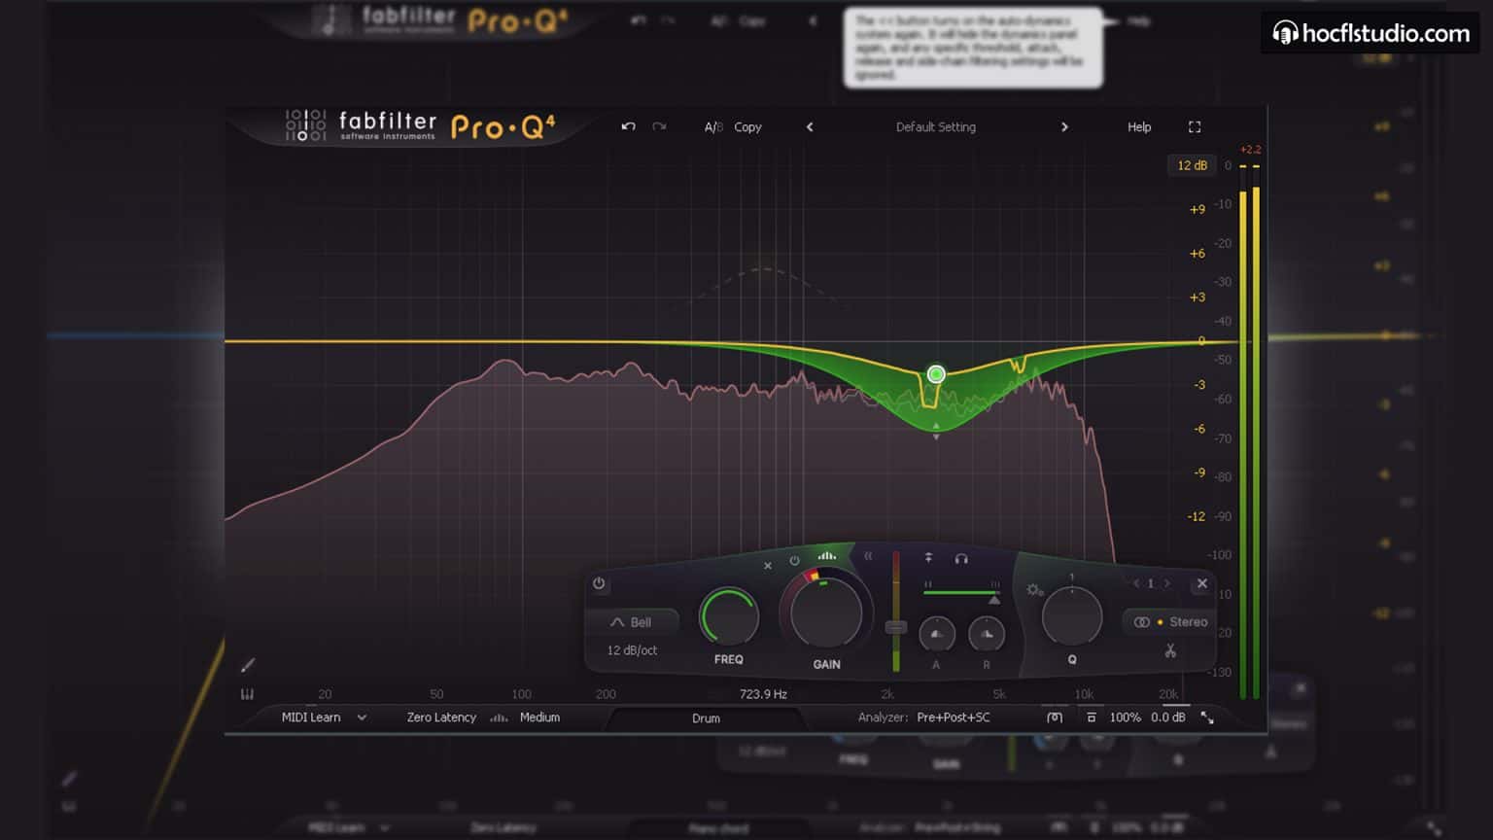Collapse the dynamics panel with the chevron
This screenshot has width=1493, height=840.
(x=871, y=554)
